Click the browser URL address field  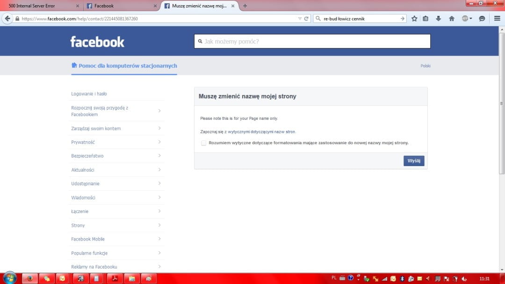click(x=158, y=19)
